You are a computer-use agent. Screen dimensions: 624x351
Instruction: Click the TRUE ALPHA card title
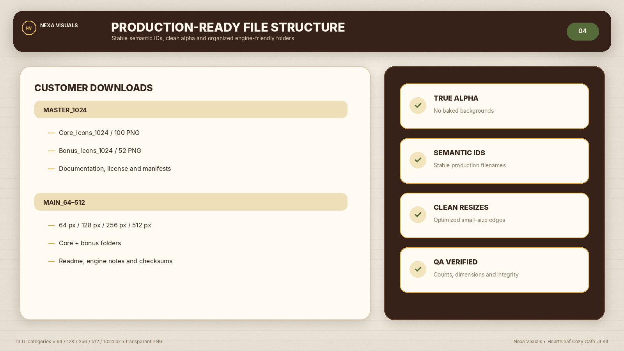[456, 98]
